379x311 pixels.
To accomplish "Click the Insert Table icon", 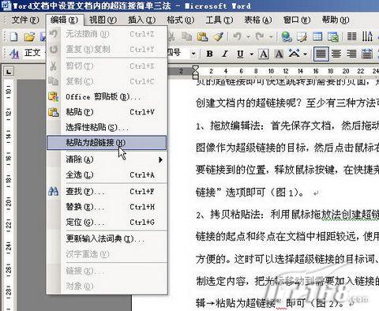I will point(317,36).
